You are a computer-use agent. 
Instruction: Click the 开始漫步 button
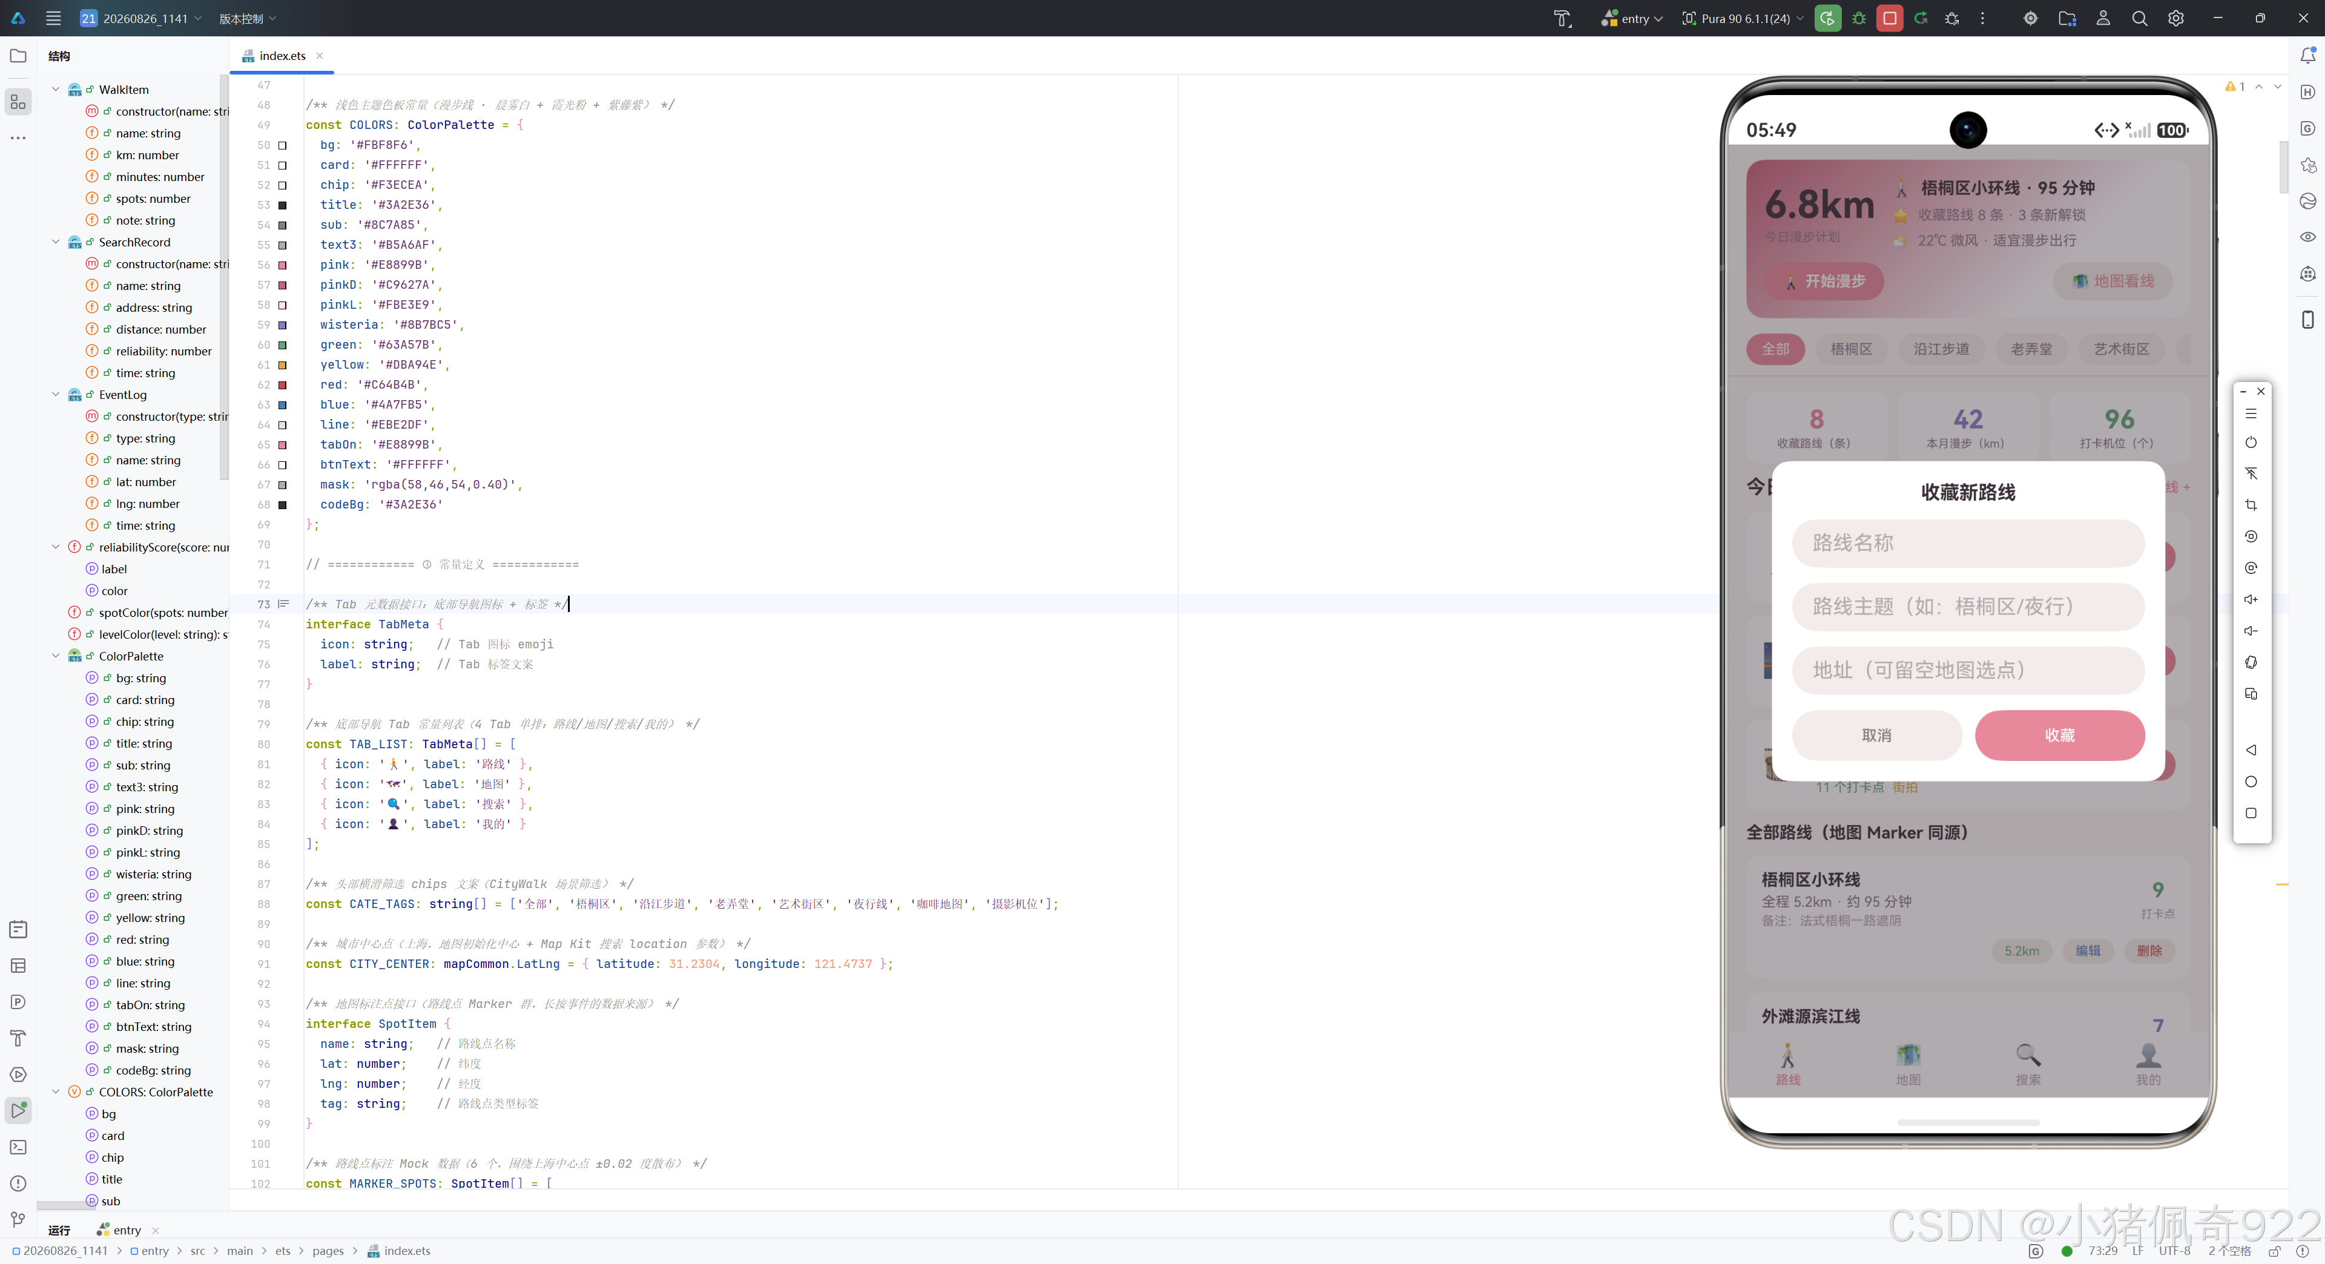1824,281
